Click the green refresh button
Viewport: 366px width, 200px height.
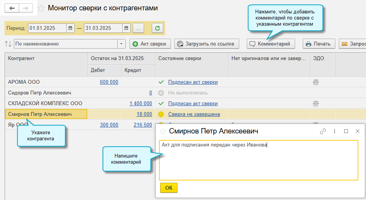click(x=158, y=28)
